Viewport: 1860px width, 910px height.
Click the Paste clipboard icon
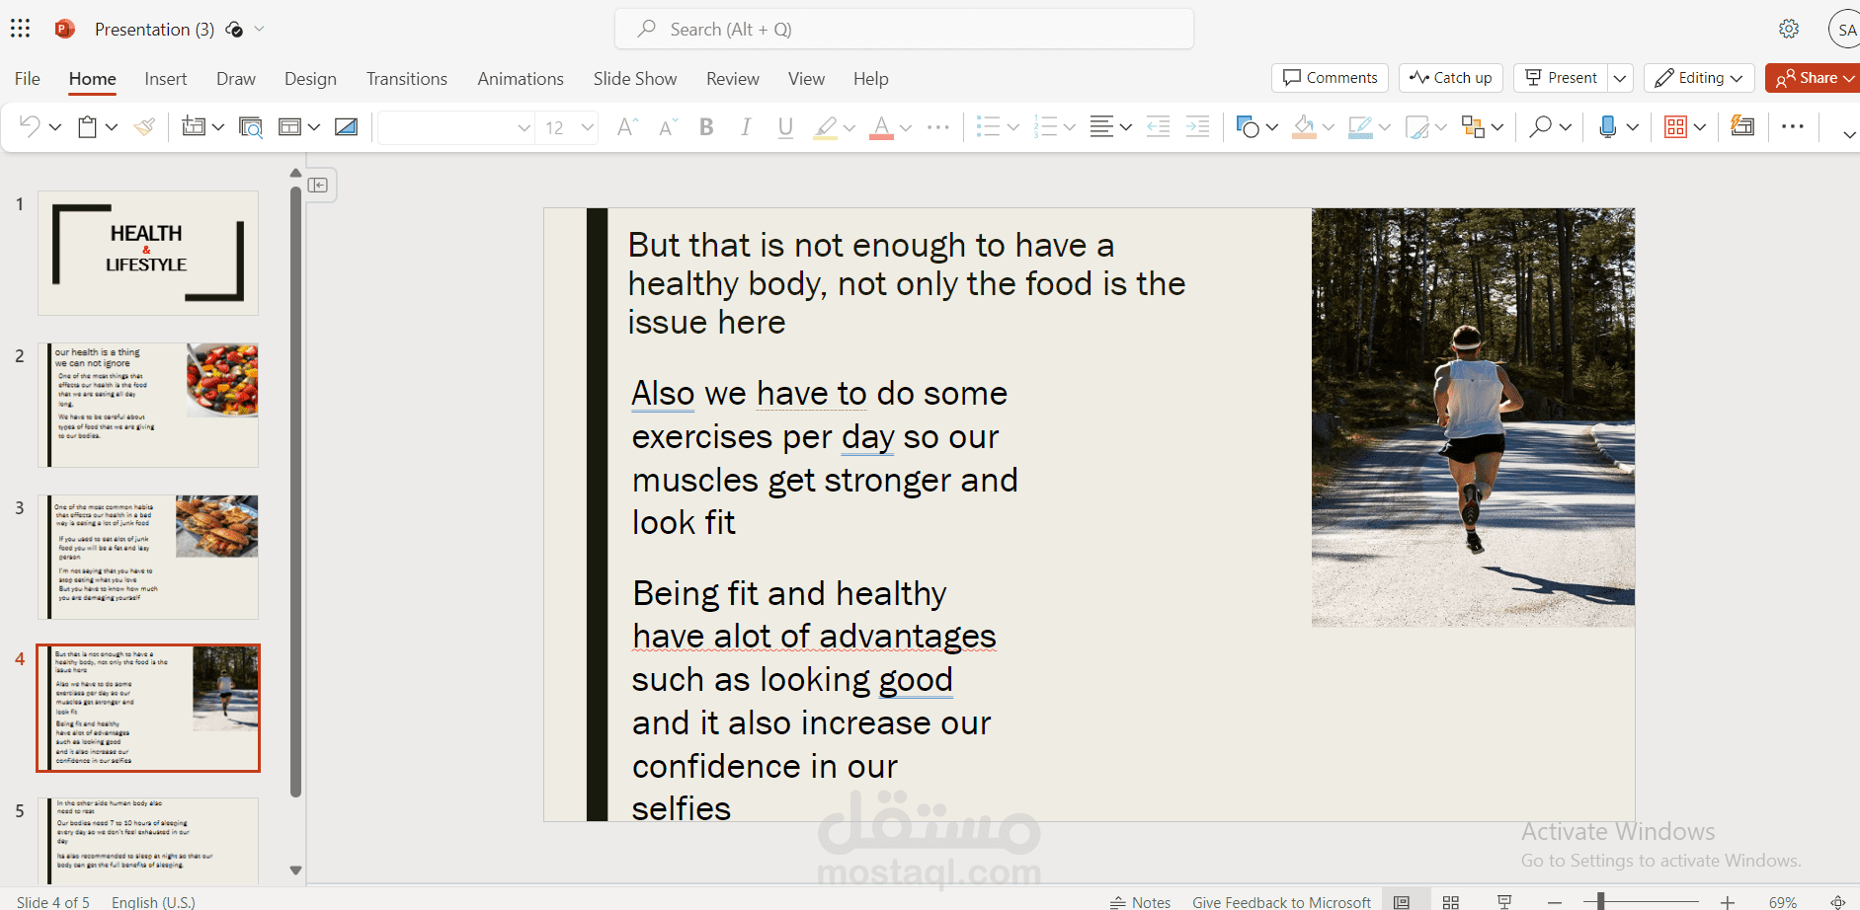[88, 126]
